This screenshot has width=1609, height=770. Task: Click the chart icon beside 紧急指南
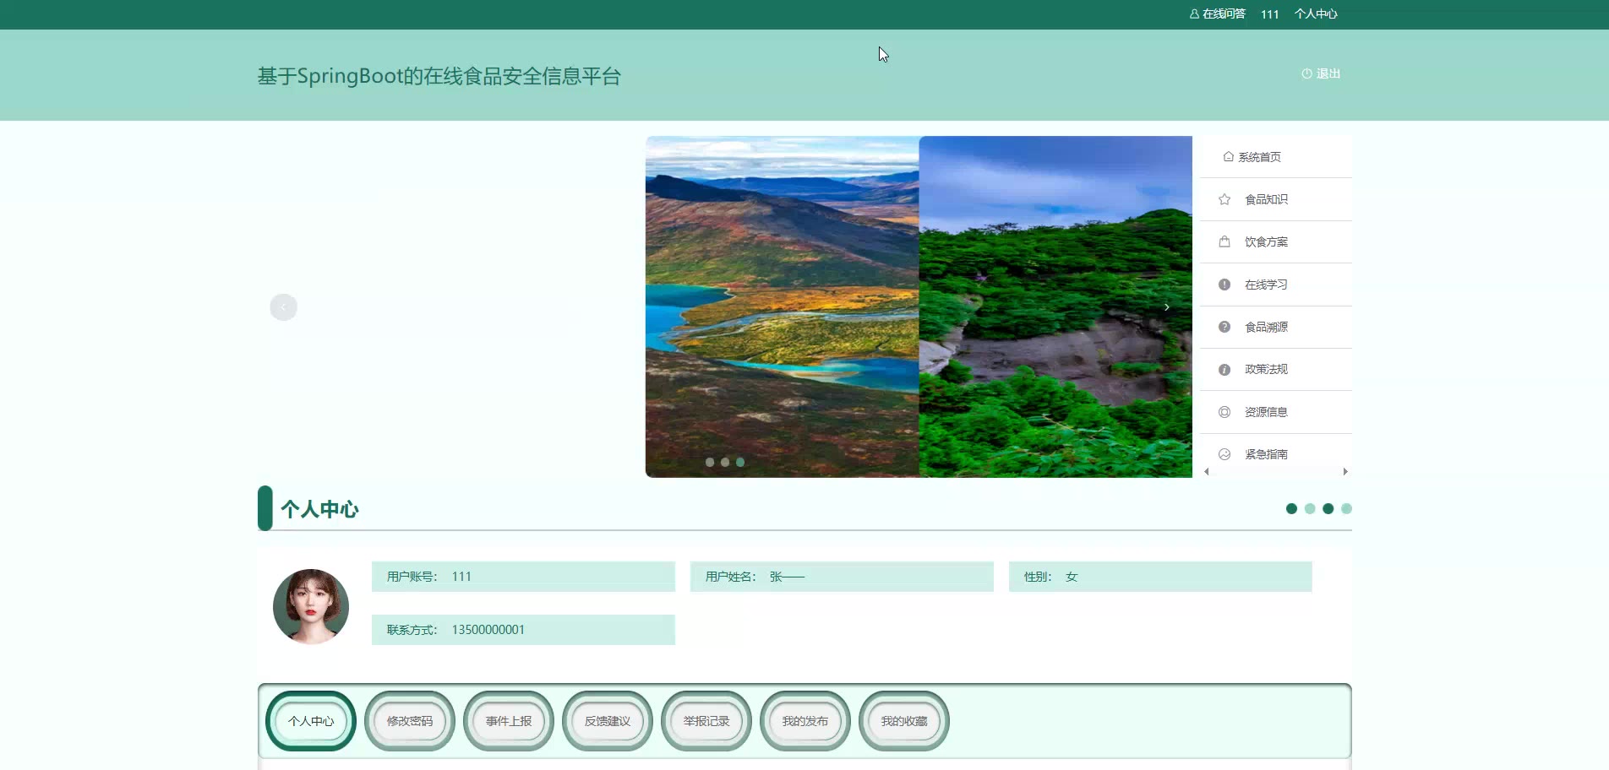tap(1224, 454)
